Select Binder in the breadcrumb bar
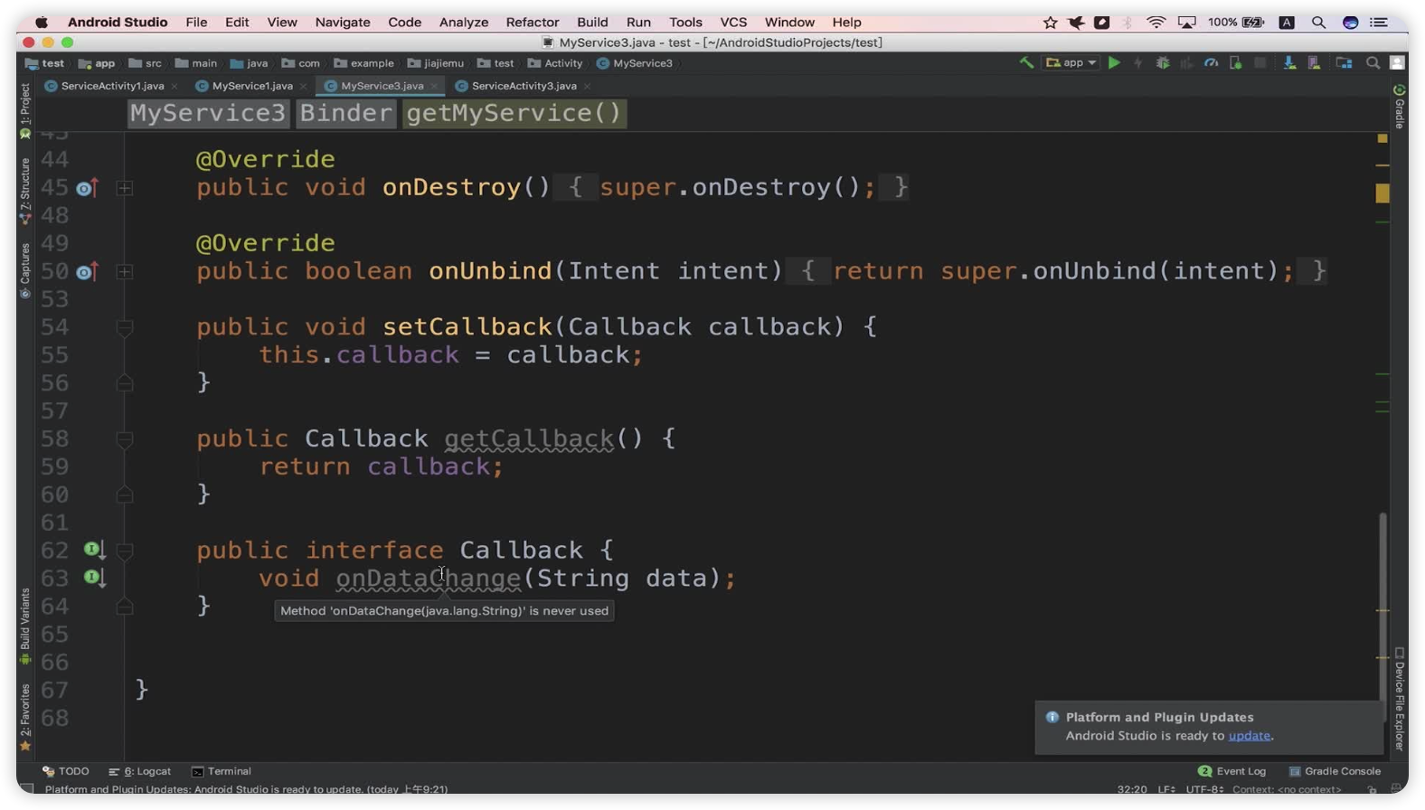 click(x=346, y=113)
